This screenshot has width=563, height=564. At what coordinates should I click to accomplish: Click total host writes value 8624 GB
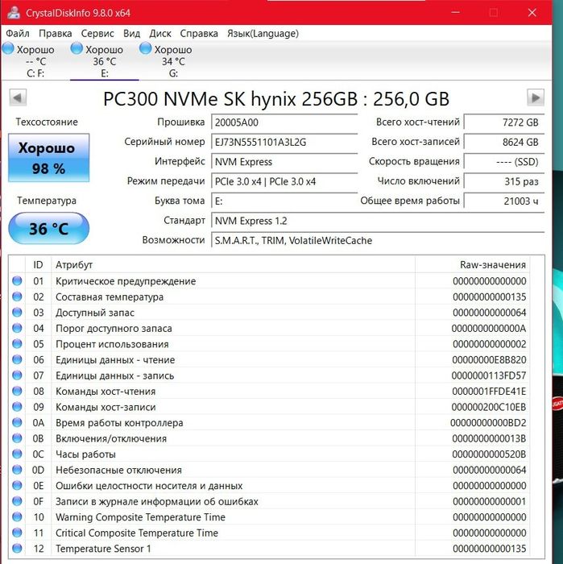click(504, 142)
